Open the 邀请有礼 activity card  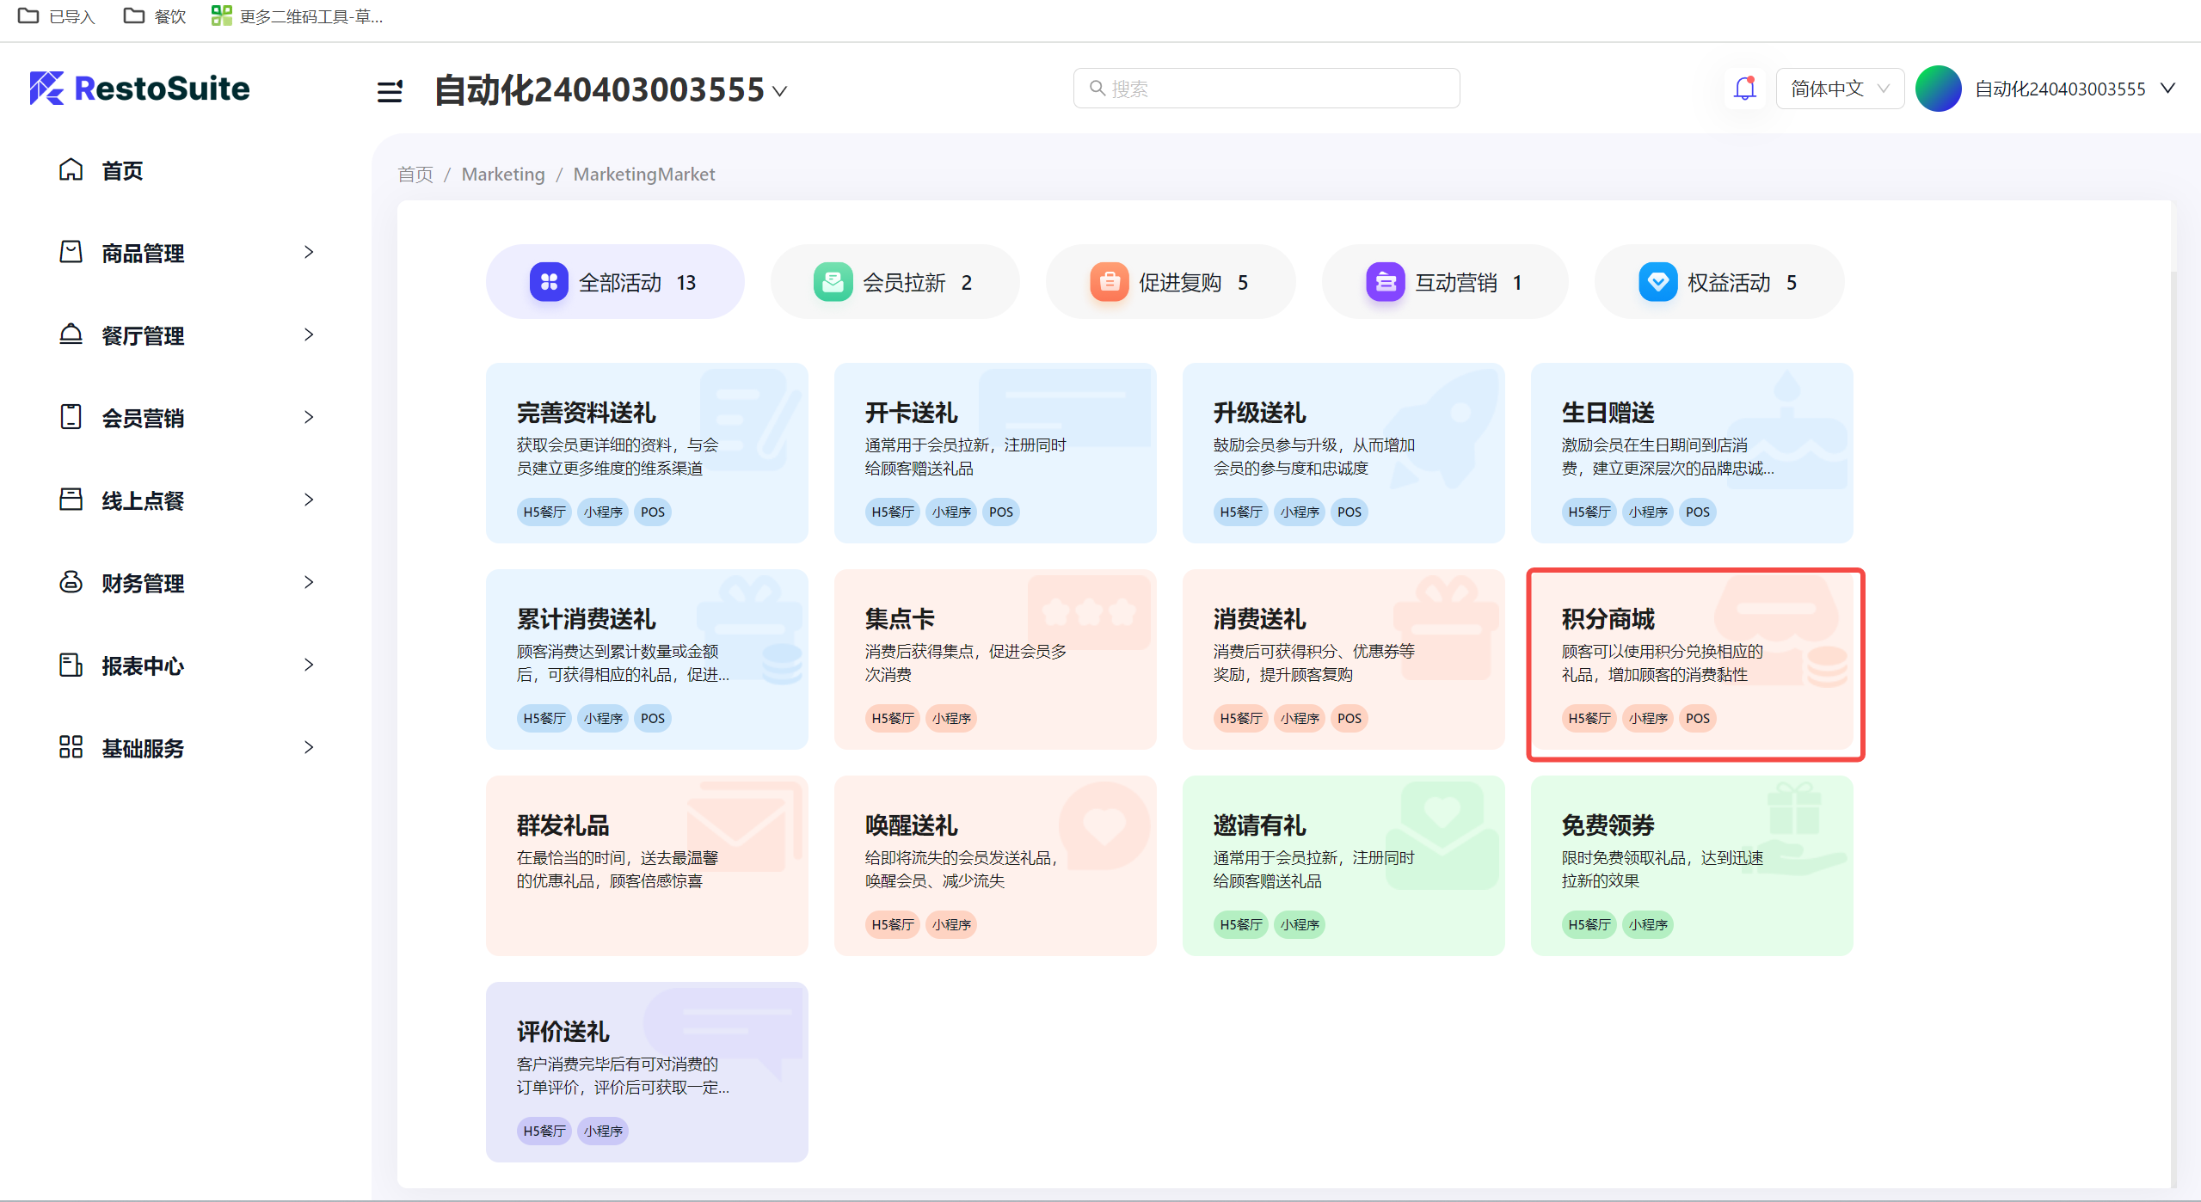[x=1343, y=866]
